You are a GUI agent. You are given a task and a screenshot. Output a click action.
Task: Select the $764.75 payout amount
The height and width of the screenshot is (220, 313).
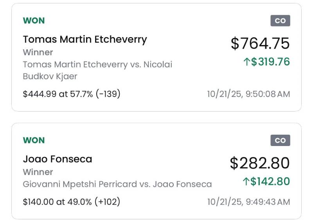pyautogui.click(x=260, y=43)
